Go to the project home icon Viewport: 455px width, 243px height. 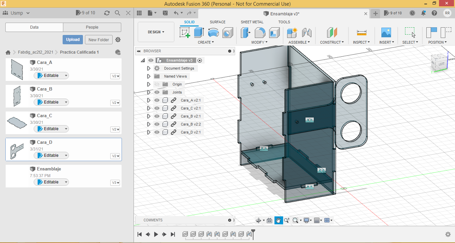point(8,52)
